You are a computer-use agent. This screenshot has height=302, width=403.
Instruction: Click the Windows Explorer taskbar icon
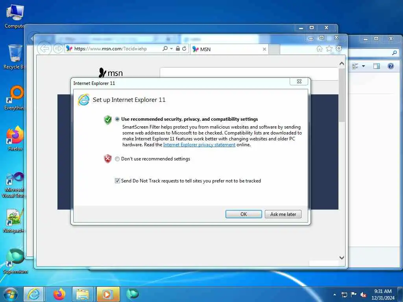[83, 294]
